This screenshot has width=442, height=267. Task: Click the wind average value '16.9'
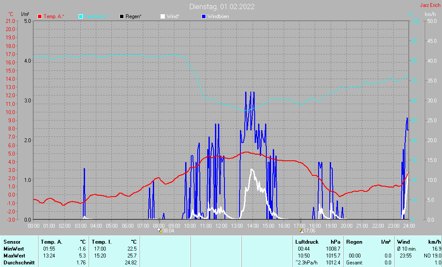point(436,249)
